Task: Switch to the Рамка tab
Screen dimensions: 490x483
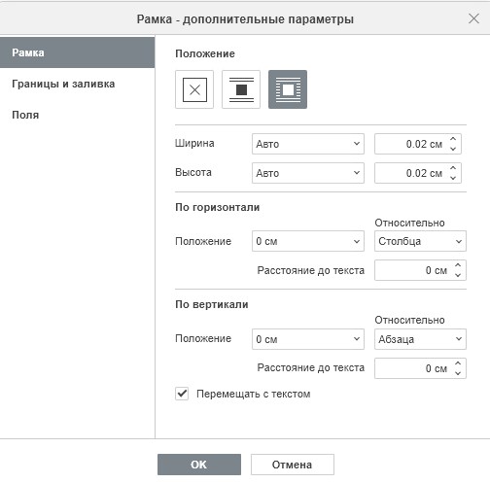Action: tap(77, 52)
